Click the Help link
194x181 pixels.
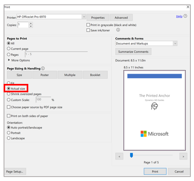point(179,16)
